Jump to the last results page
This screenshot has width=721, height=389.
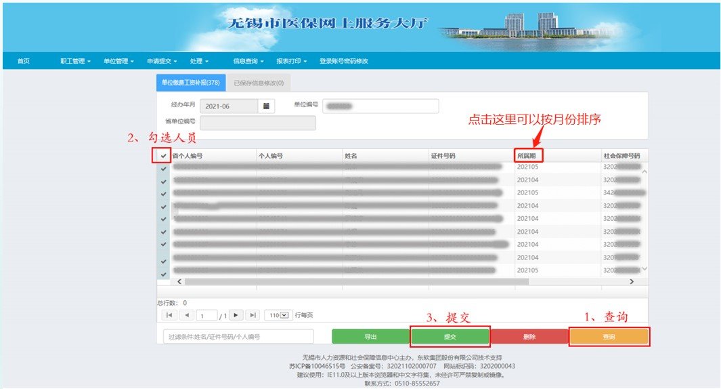pyautogui.click(x=253, y=315)
